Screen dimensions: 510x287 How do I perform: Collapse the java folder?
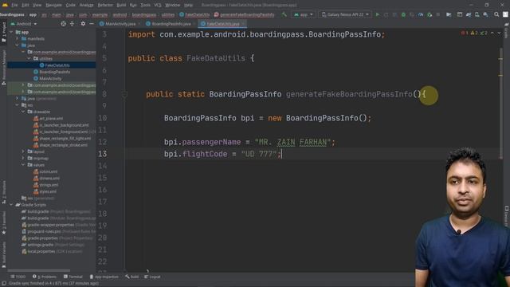pyautogui.click(x=18, y=45)
